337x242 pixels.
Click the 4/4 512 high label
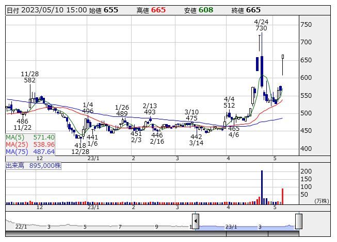point(230,102)
